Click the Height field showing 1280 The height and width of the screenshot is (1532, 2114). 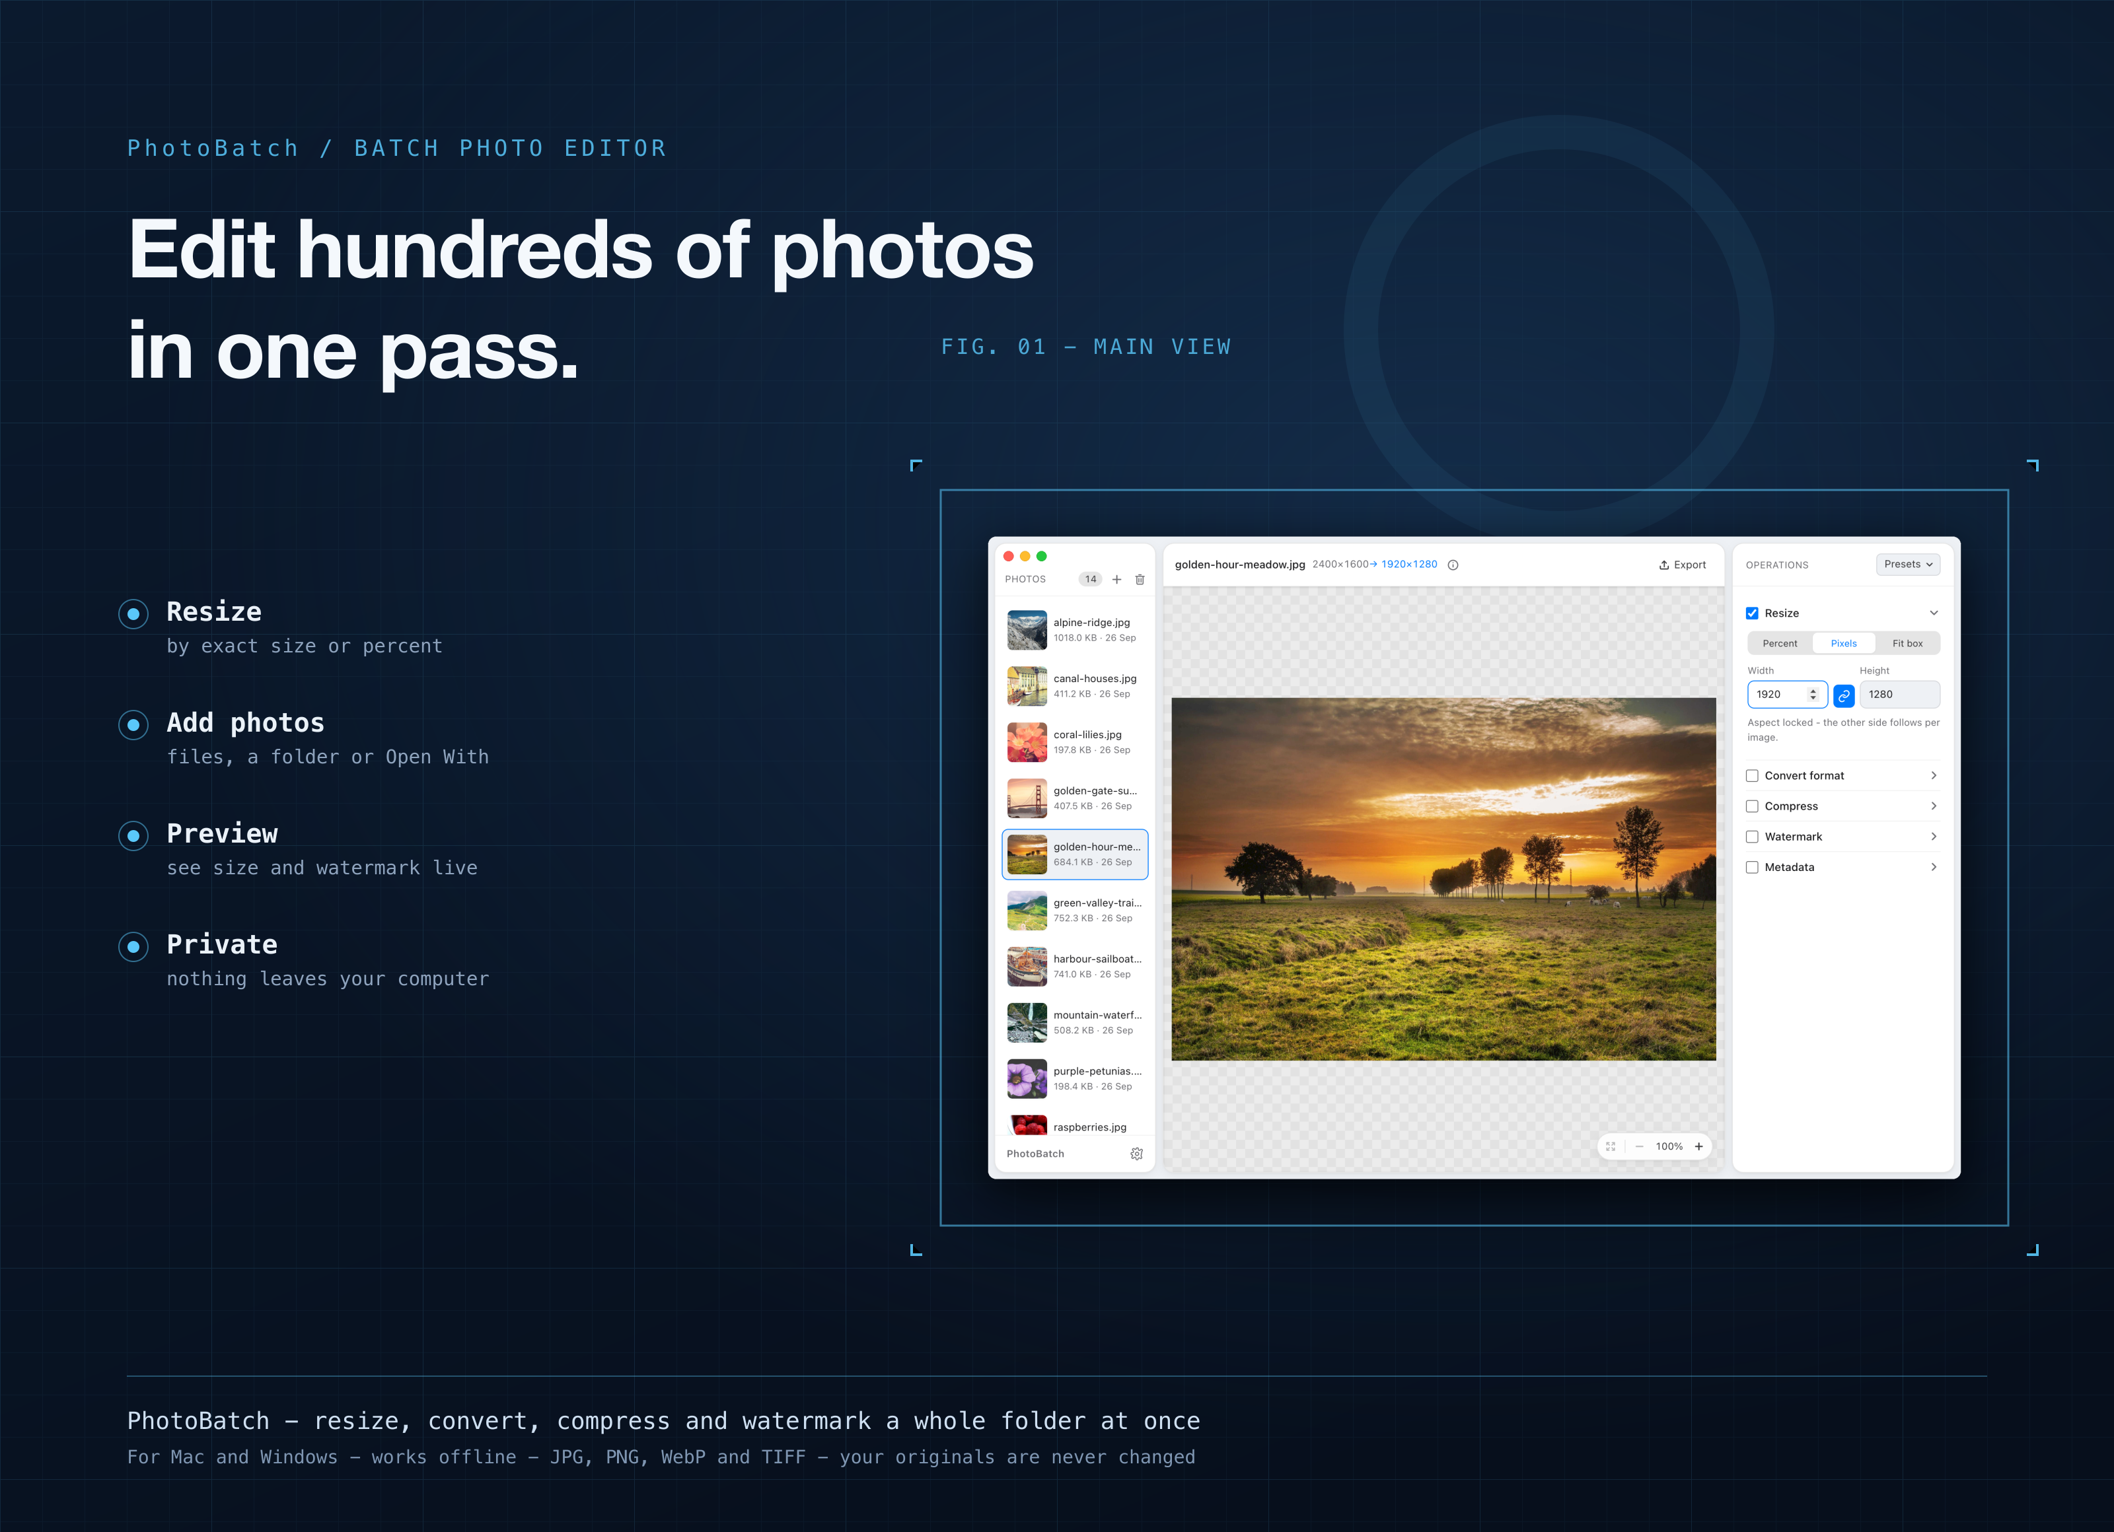coord(1899,694)
